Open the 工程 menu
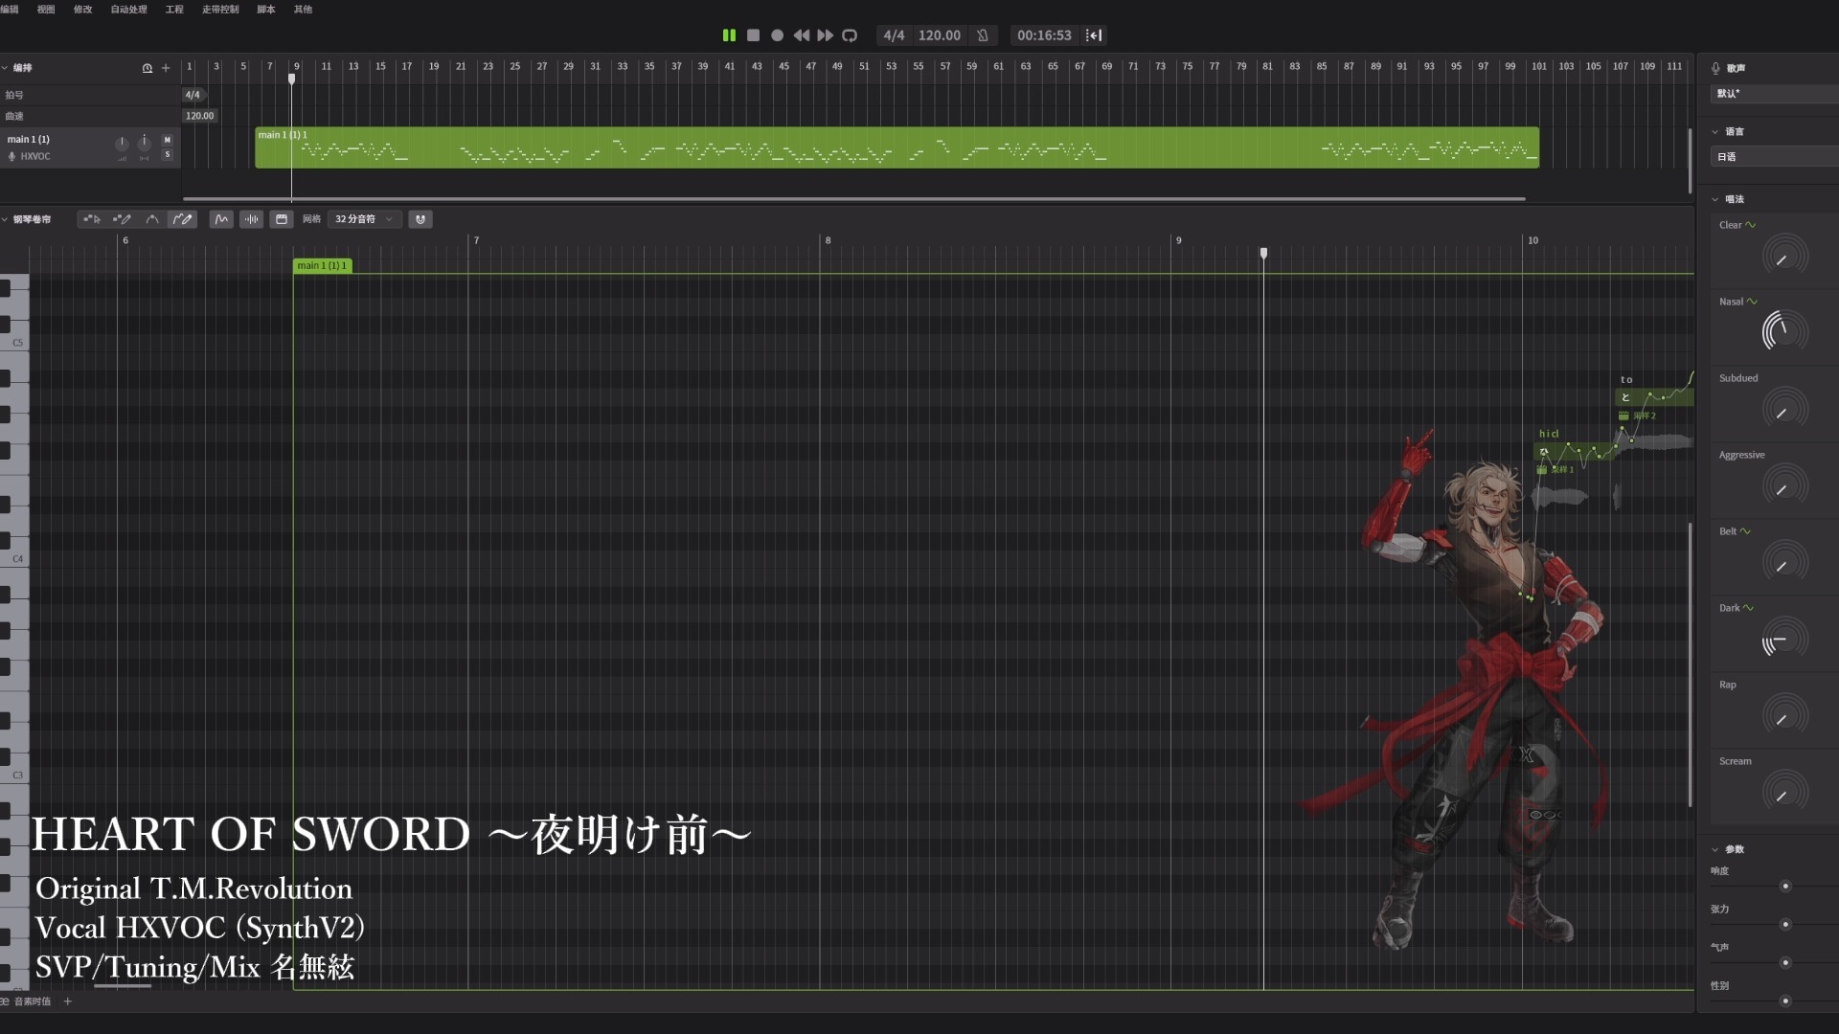1839x1034 pixels. 174,9
